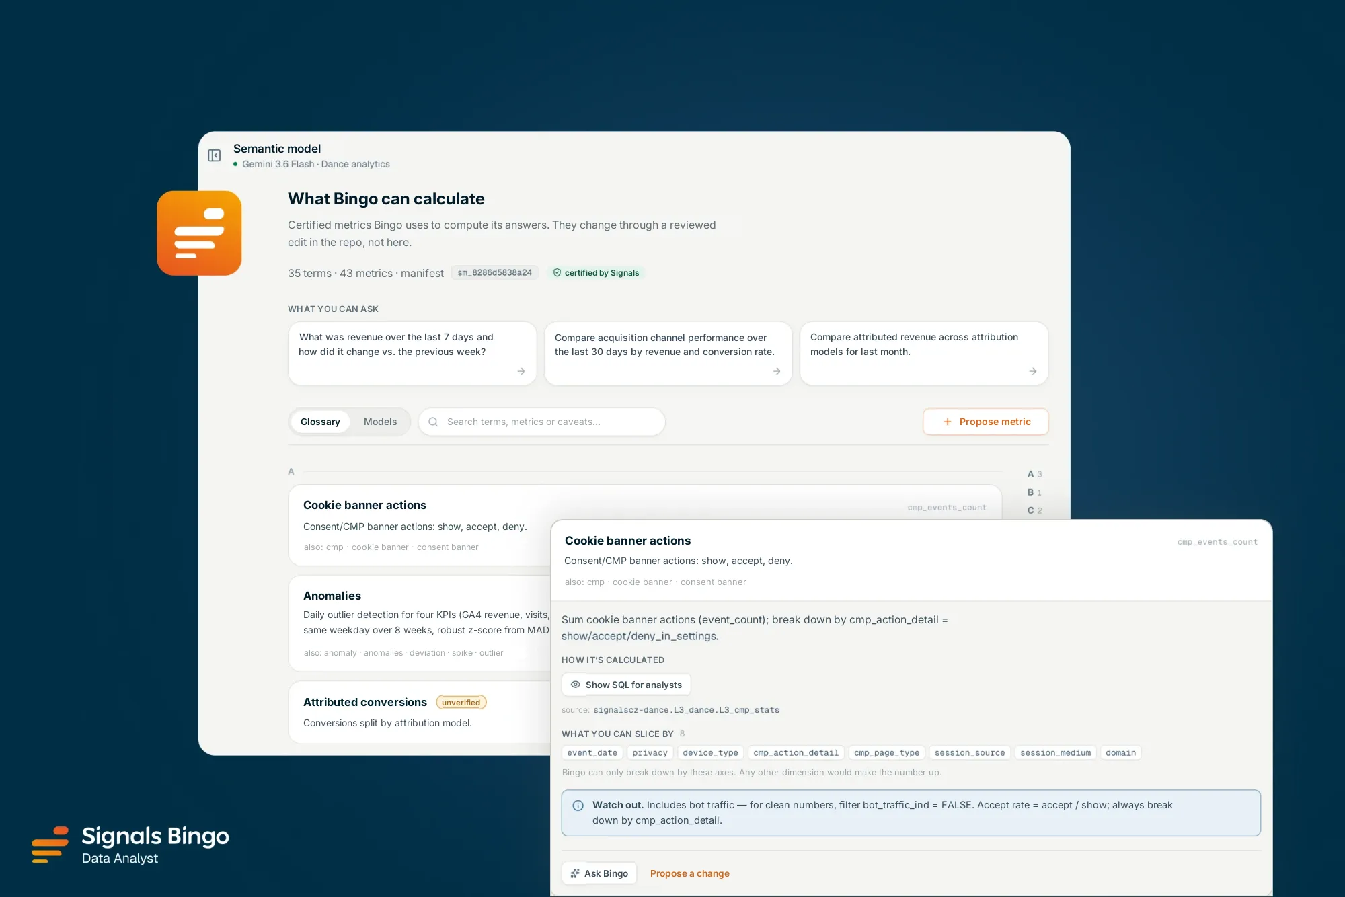Jump to letter A in index
Viewport: 1345px width, 897px height.
pos(1034,474)
